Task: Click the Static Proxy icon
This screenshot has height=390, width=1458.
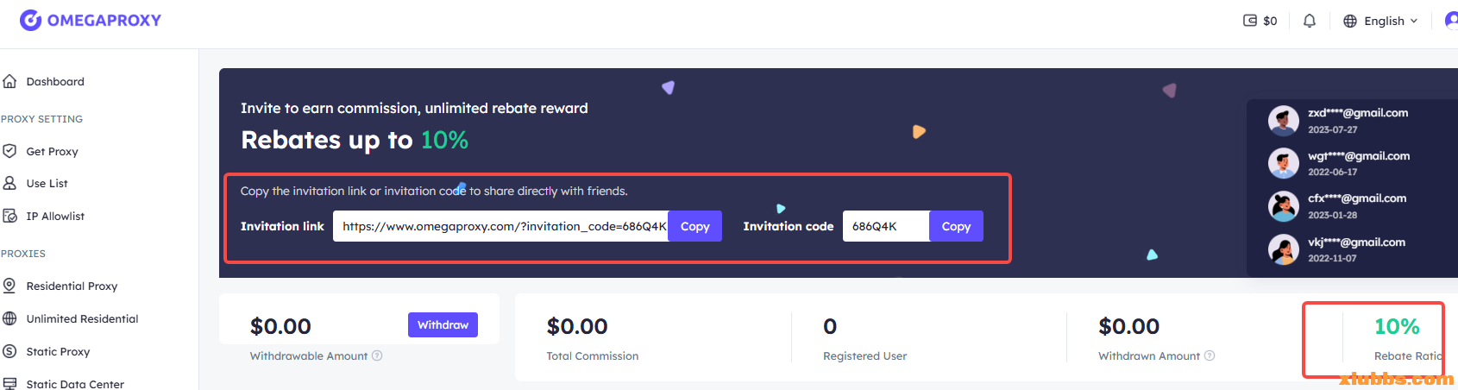Action: click(x=10, y=351)
